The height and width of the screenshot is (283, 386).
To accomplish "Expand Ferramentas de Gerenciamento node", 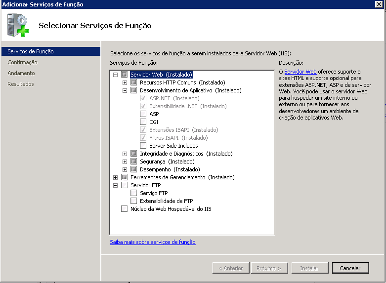I will click(116, 177).
